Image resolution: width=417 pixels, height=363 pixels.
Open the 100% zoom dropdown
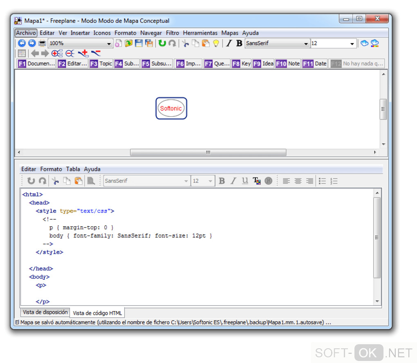click(109, 44)
